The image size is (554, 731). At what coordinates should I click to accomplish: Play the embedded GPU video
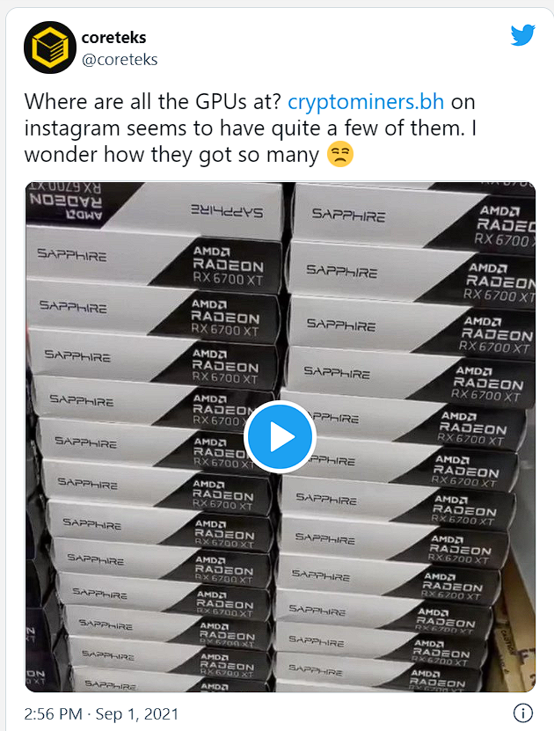[280, 437]
